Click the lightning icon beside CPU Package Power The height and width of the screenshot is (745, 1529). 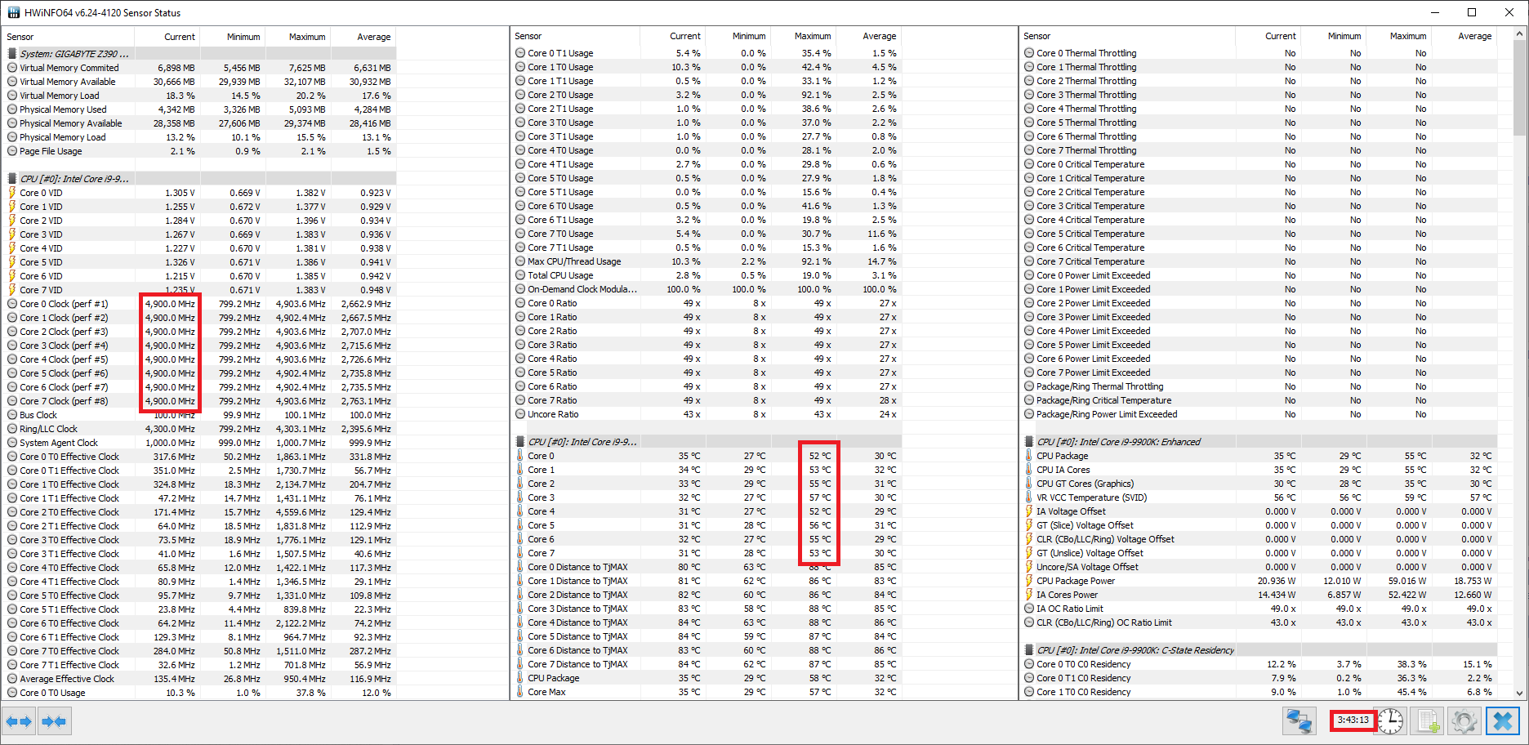pos(1029,581)
